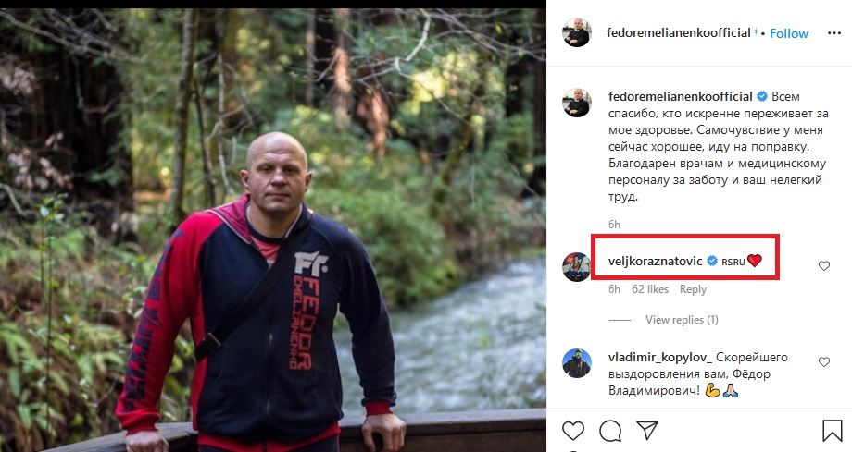Follow fedoremelianenkoofficial
Viewport: 852px width, 452px height.
tap(789, 33)
